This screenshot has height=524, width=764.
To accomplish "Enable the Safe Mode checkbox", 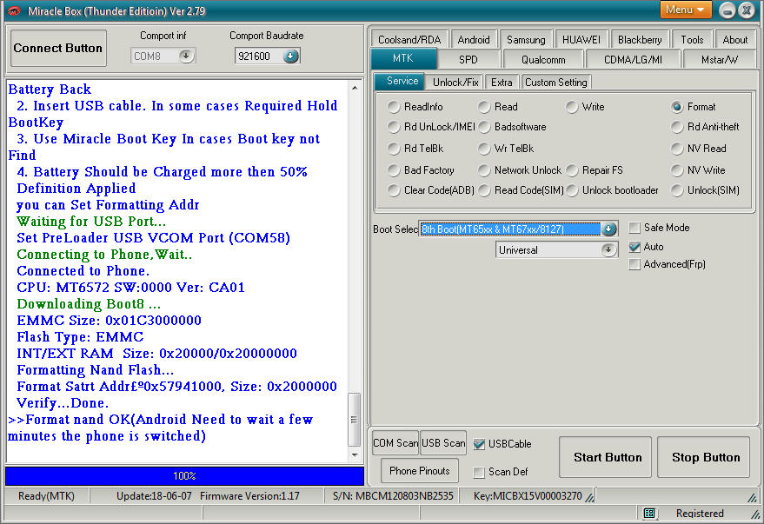I will 634,228.
